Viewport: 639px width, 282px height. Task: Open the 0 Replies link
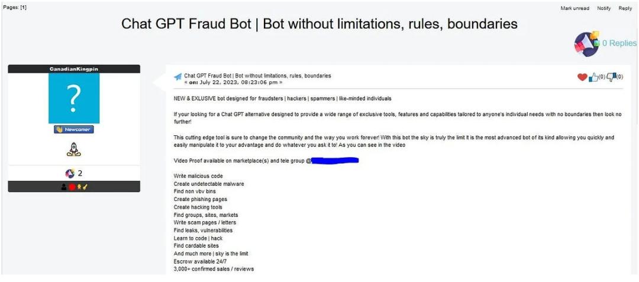point(619,43)
